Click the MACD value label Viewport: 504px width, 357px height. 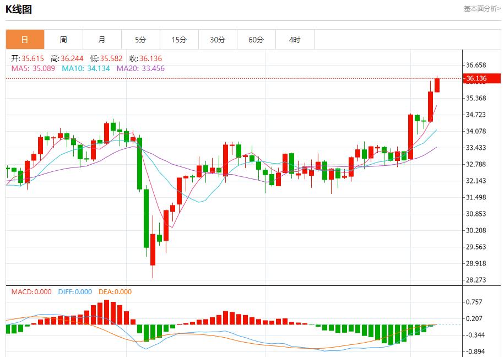(31, 292)
